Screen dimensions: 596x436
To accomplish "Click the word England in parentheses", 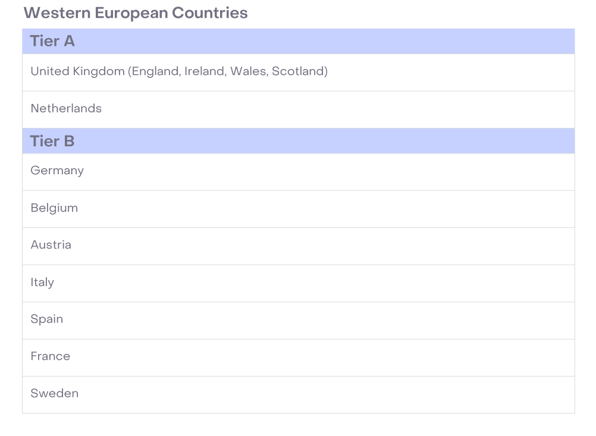I will click(x=155, y=71).
